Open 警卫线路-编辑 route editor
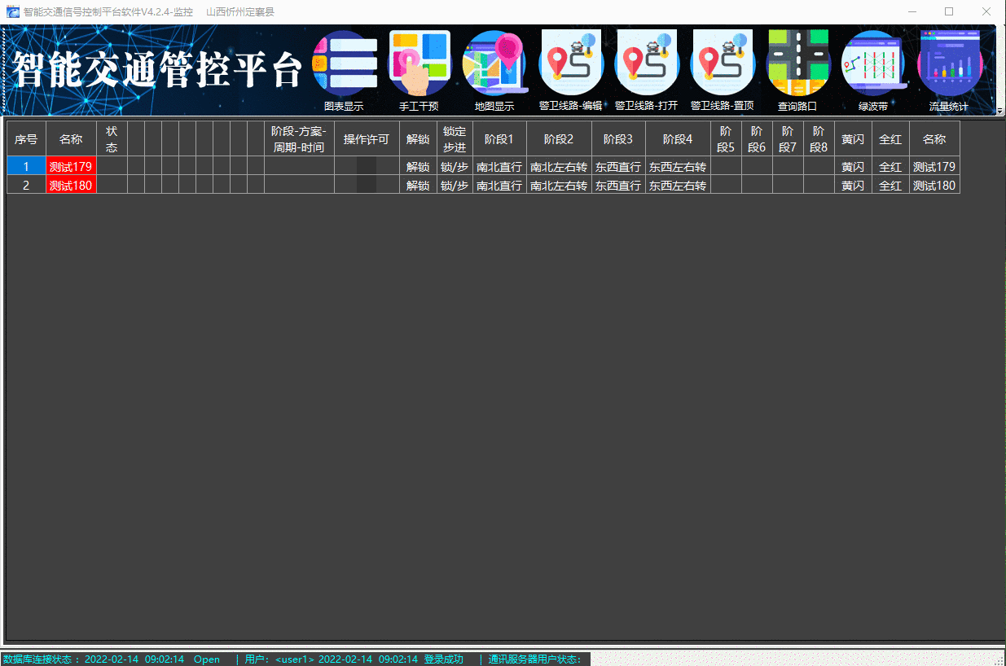Image resolution: width=1006 pixels, height=666 pixels. 570,65
